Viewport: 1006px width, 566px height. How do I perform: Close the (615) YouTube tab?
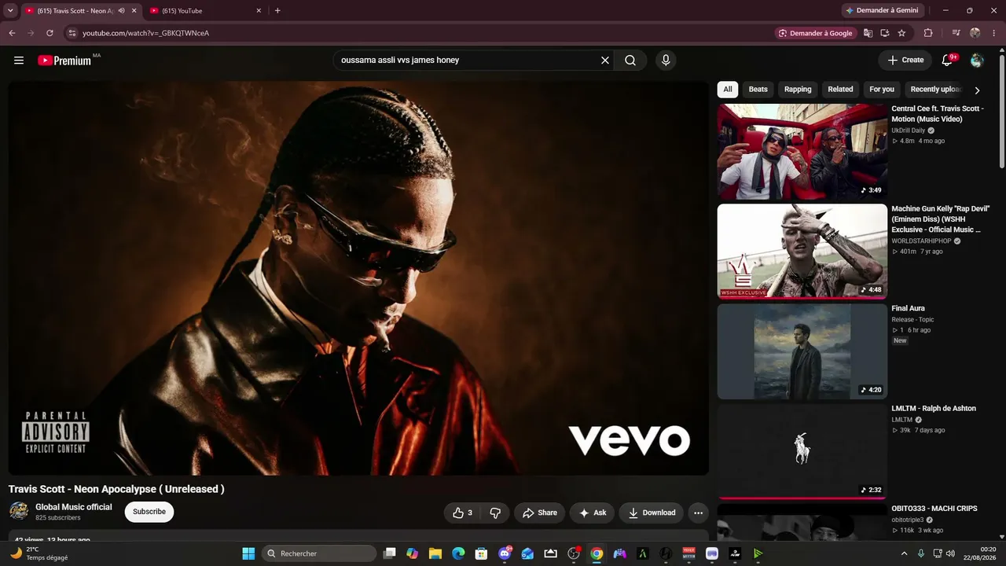coord(259,11)
